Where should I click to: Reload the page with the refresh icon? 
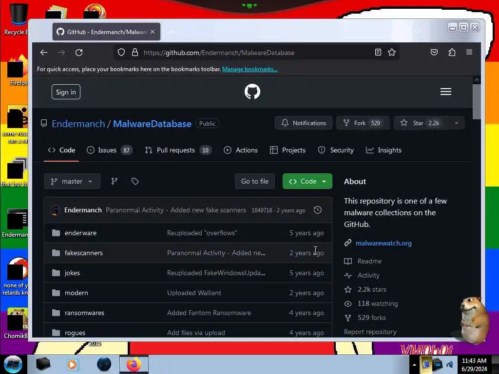tap(79, 53)
